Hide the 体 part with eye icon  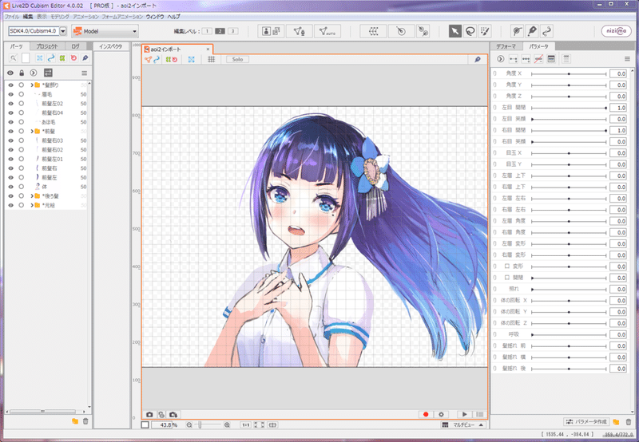10,187
